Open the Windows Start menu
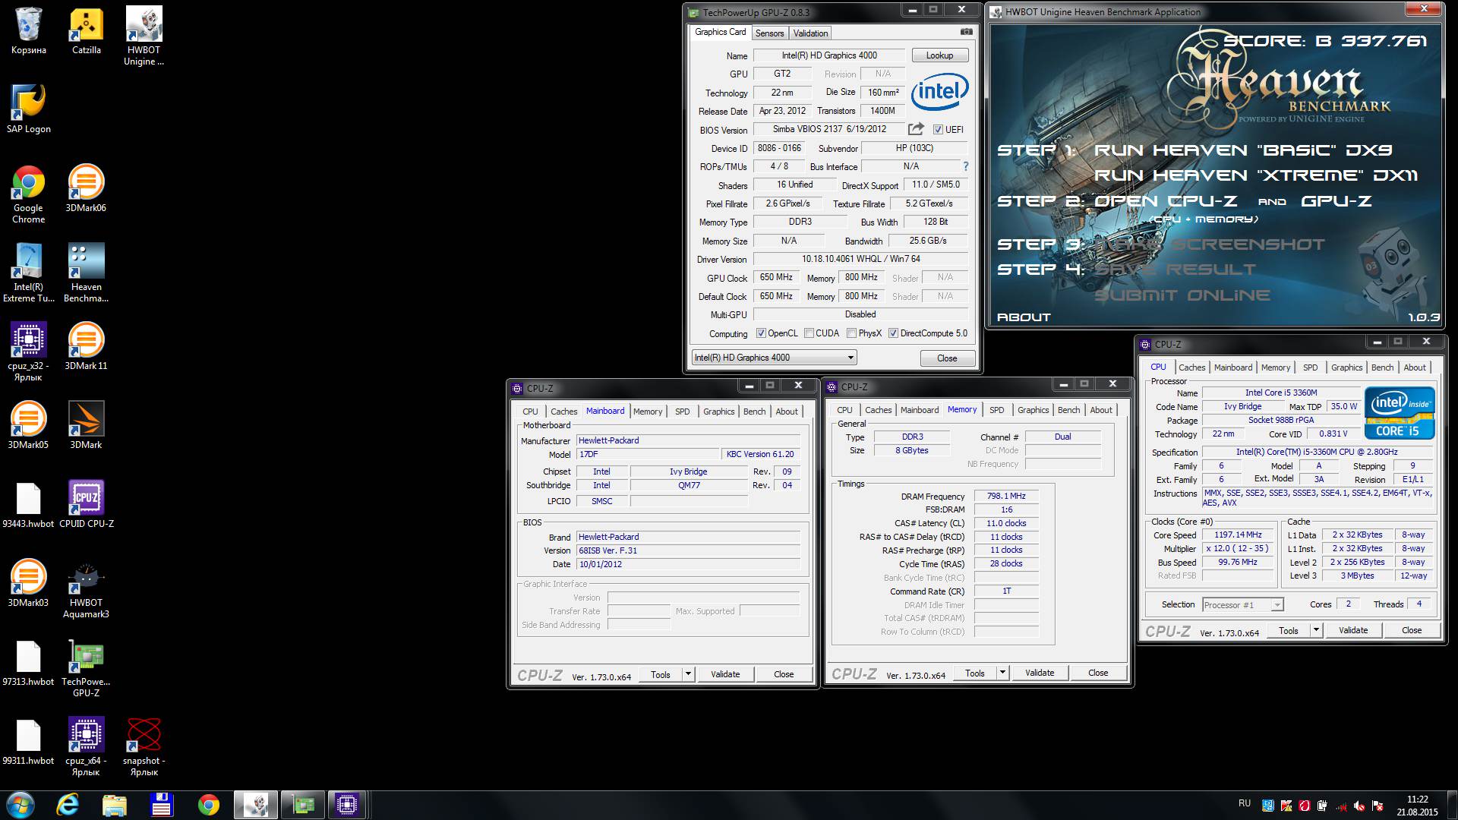The width and height of the screenshot is (1458, 820). pos(20,805)
